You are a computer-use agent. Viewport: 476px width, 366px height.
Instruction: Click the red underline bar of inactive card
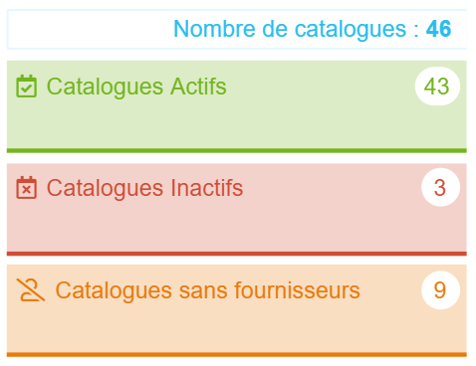click(x=237, y=254)
